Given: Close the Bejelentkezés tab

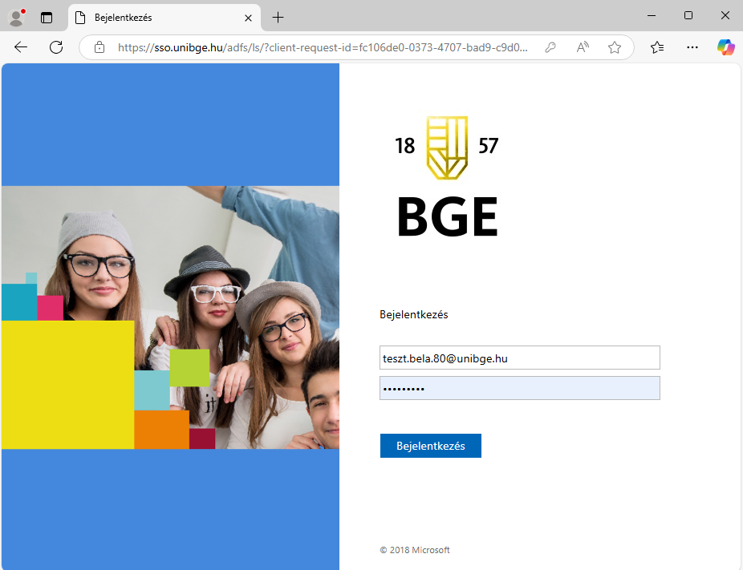Looking at the screenshot, I should pos(248,18).
